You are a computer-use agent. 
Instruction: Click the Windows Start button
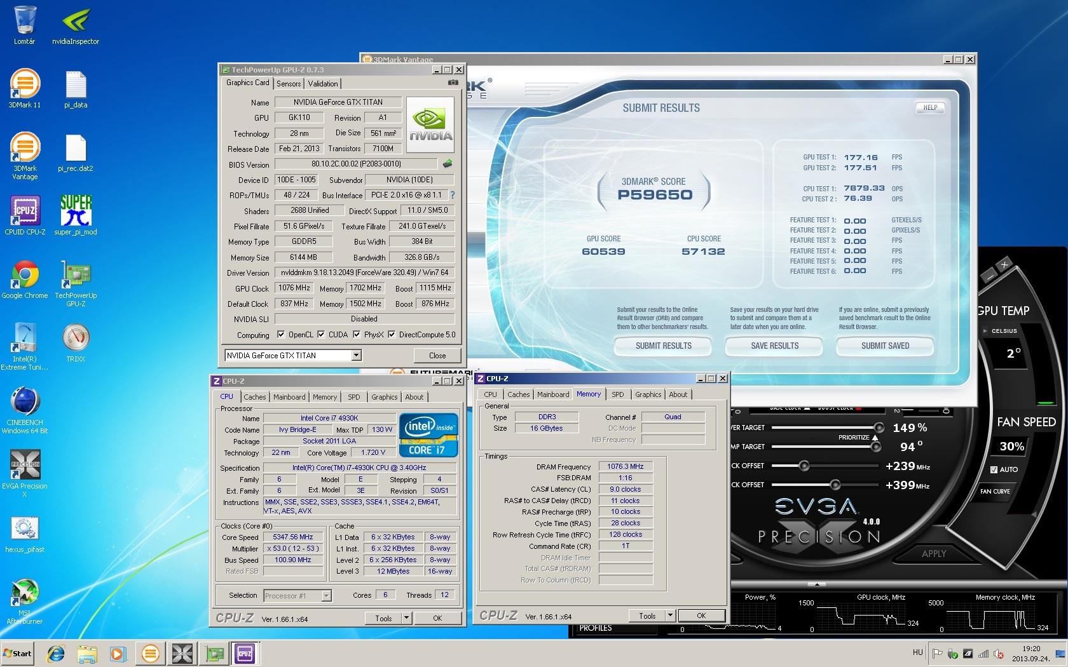coord(18,653)
